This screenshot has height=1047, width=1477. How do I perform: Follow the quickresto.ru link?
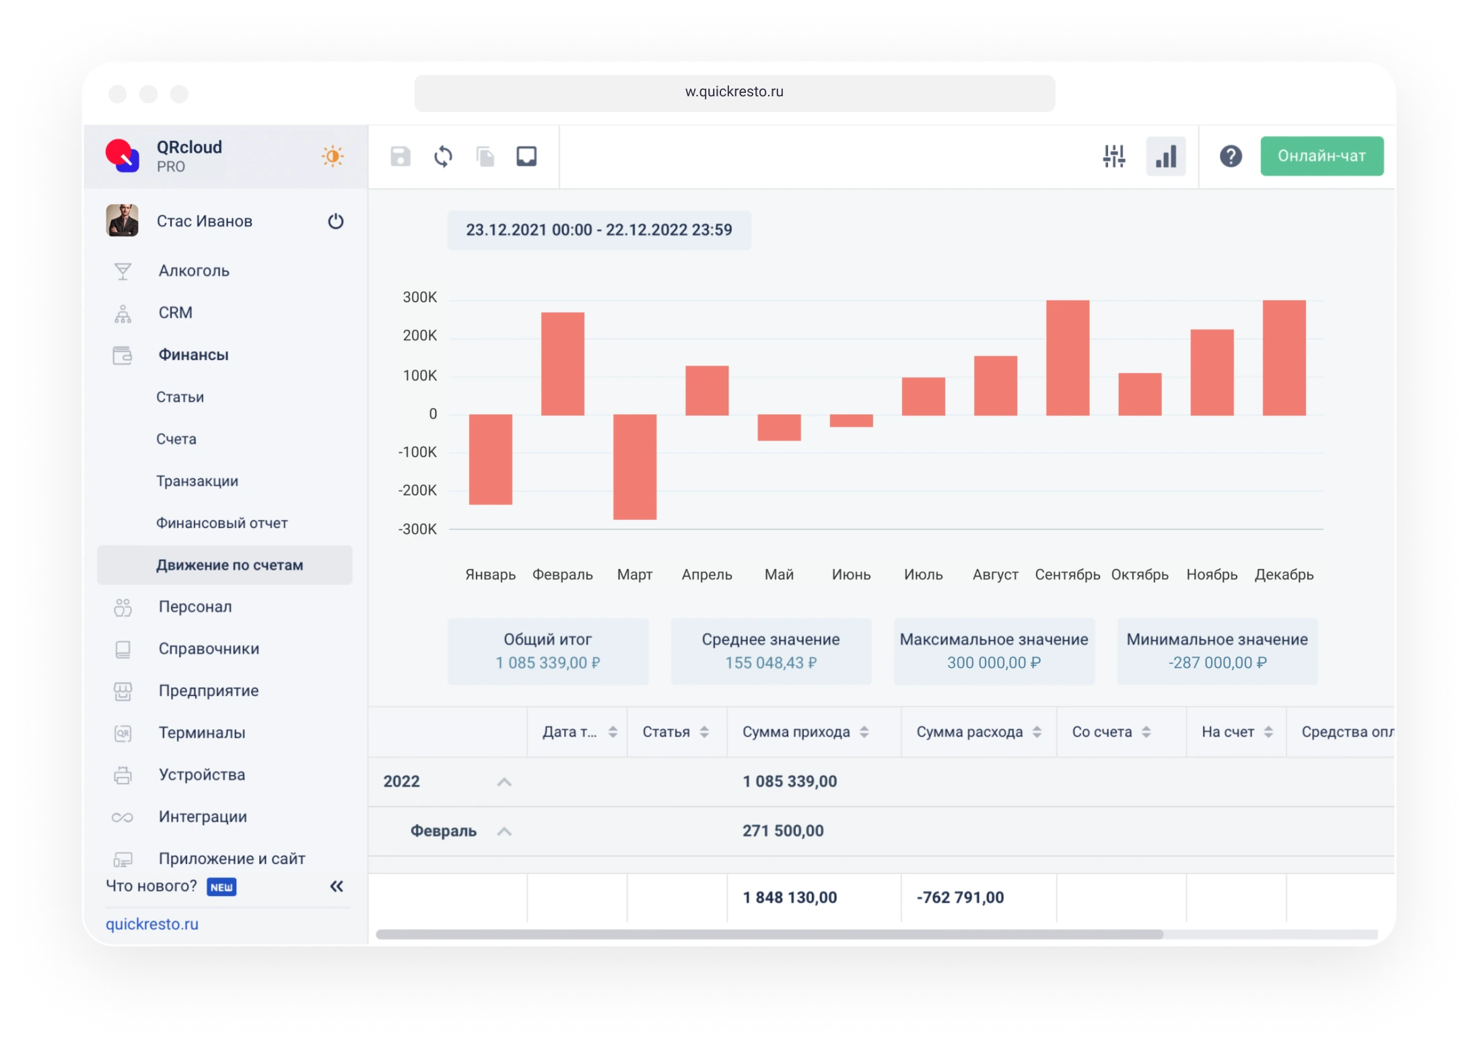(152, 924)
